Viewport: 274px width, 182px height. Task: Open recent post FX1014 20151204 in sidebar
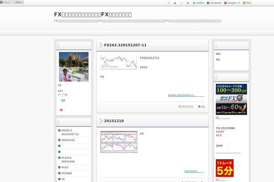pos(68,160)
